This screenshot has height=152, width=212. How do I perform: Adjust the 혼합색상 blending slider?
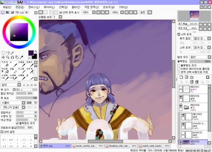[27, 112]
